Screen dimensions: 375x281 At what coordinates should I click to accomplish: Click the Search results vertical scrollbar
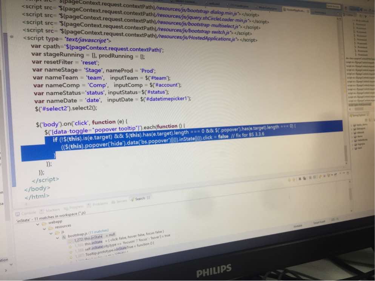pos(351,193)
